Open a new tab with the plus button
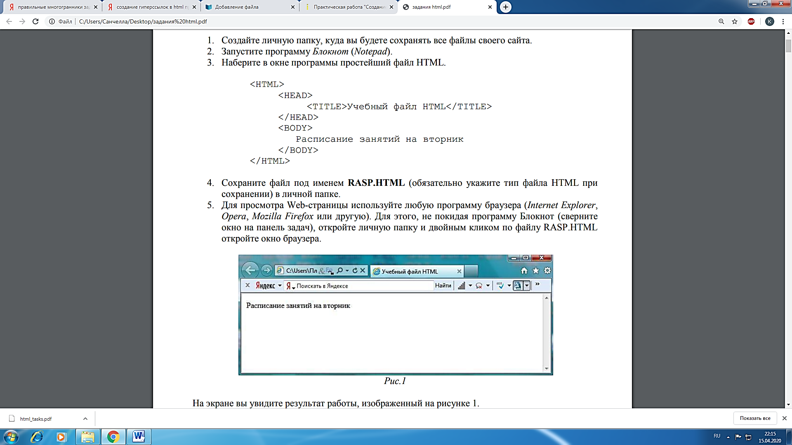 pyautogui.click(x=506, y=7)
